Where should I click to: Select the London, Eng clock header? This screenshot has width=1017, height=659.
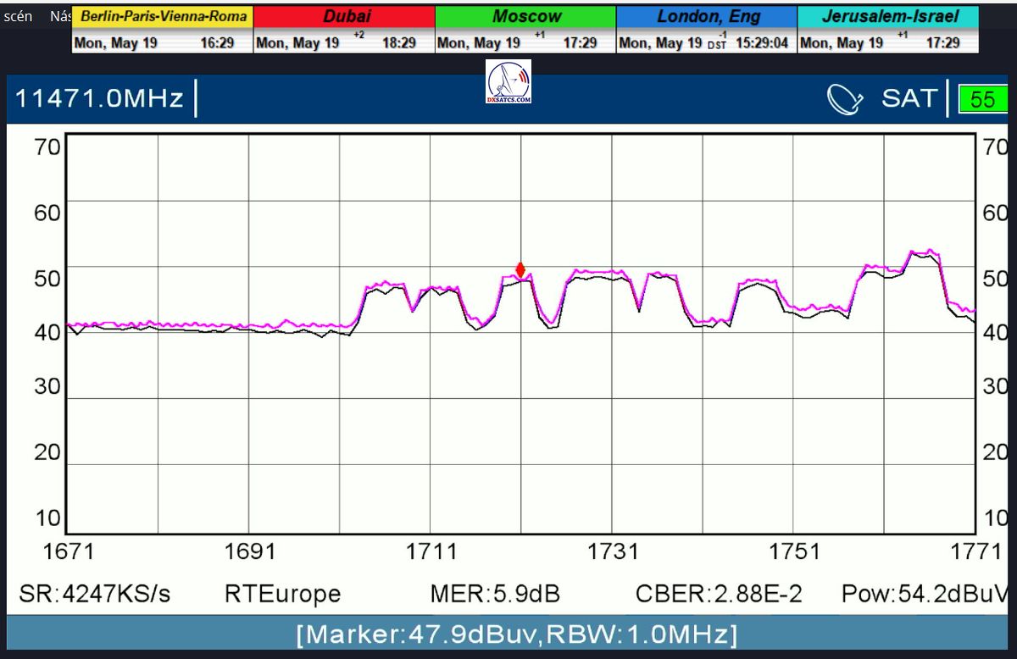click(x=706, y=17)
